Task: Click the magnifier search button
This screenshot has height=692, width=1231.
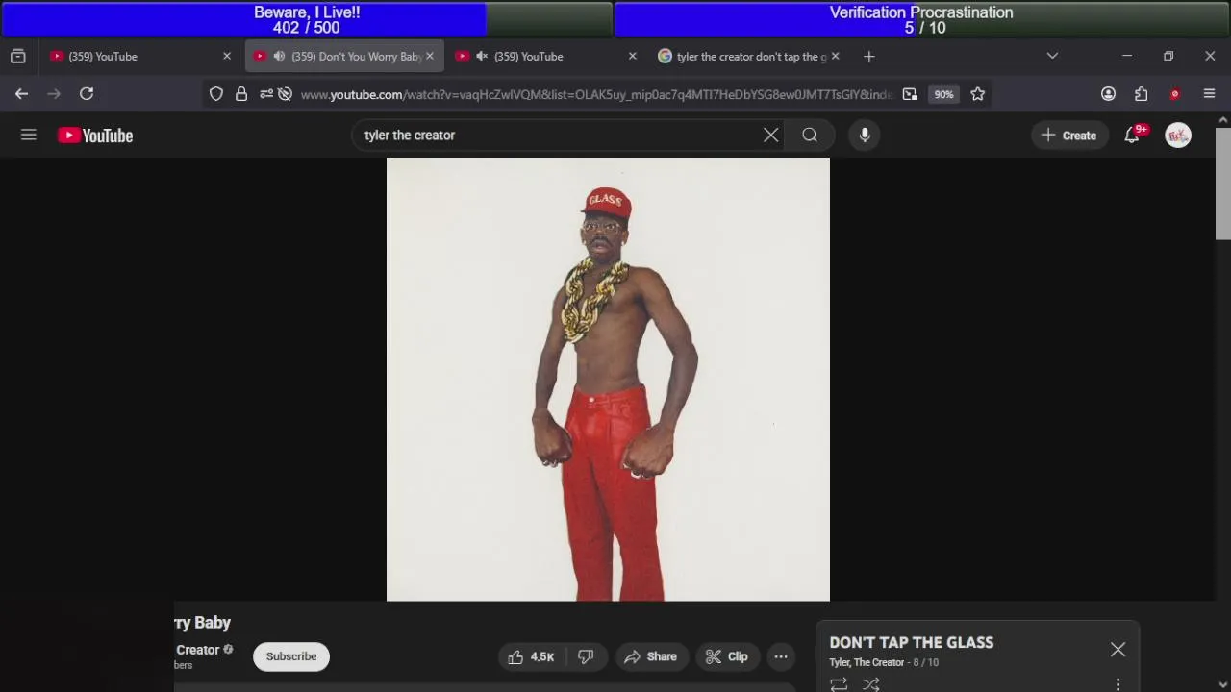Action: point(810,136)
